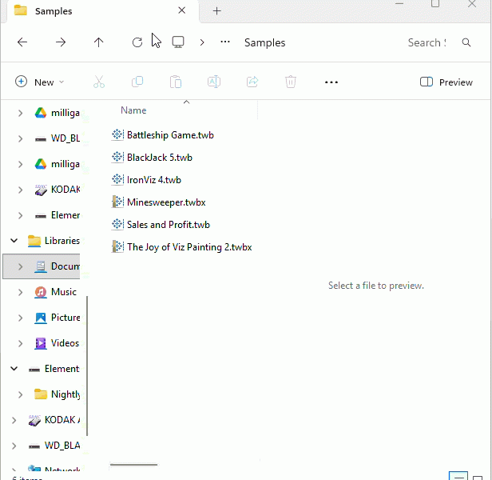This screenshot has height=480, width=492.
Task: Select BlackJack 5.twb file
Action: coord(160,157)
